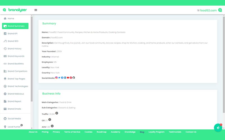
Task: Open Brand KPI section
Action: tap(15, 34)
